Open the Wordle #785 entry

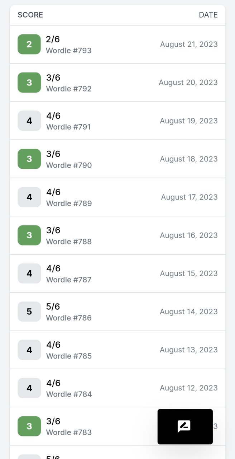[x=117, y=350]
